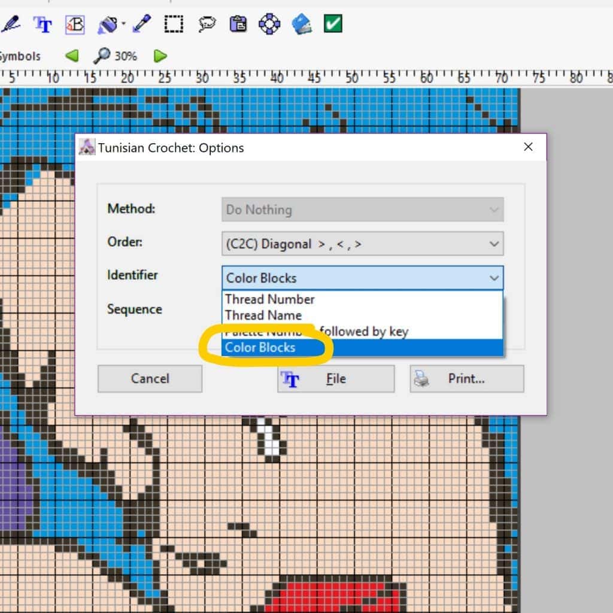Click the Symbols label in toolbar
Screen dimensions: 613x613
20,56
